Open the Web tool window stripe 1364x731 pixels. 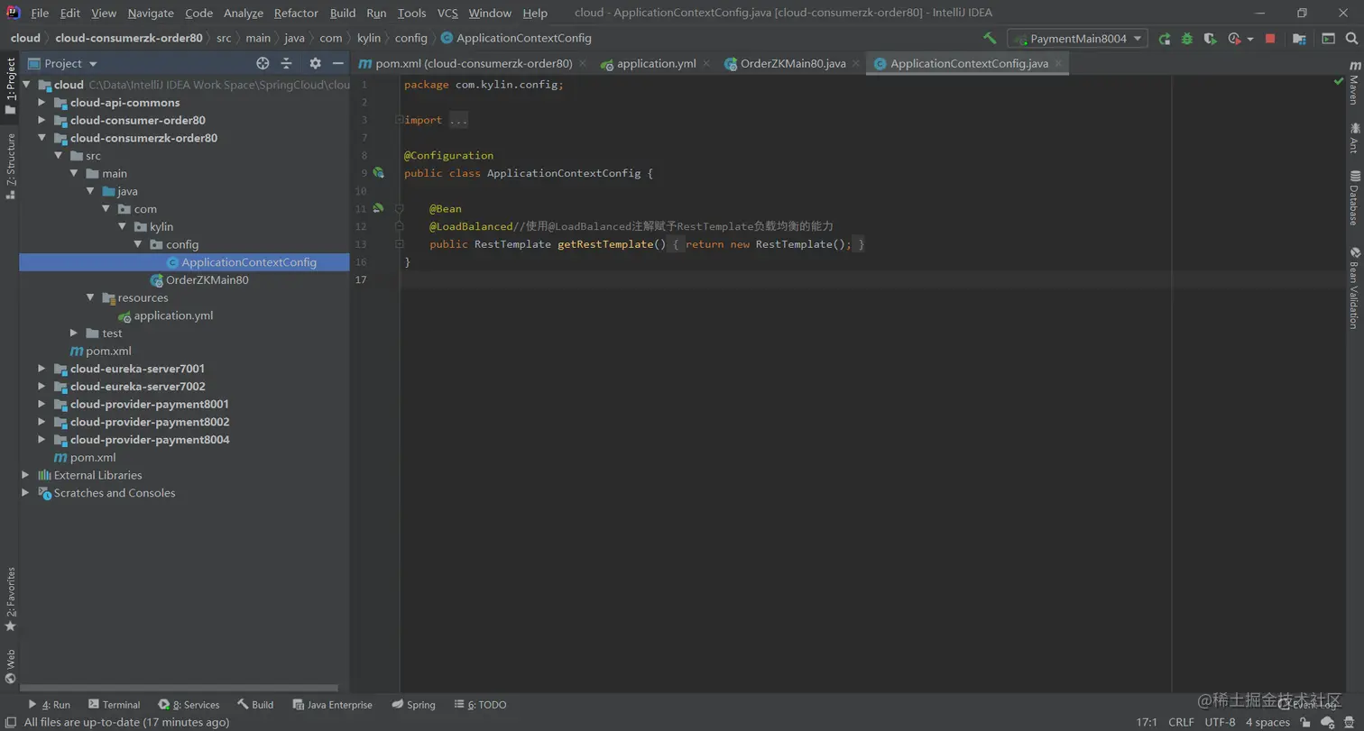[x=10, y=667]
